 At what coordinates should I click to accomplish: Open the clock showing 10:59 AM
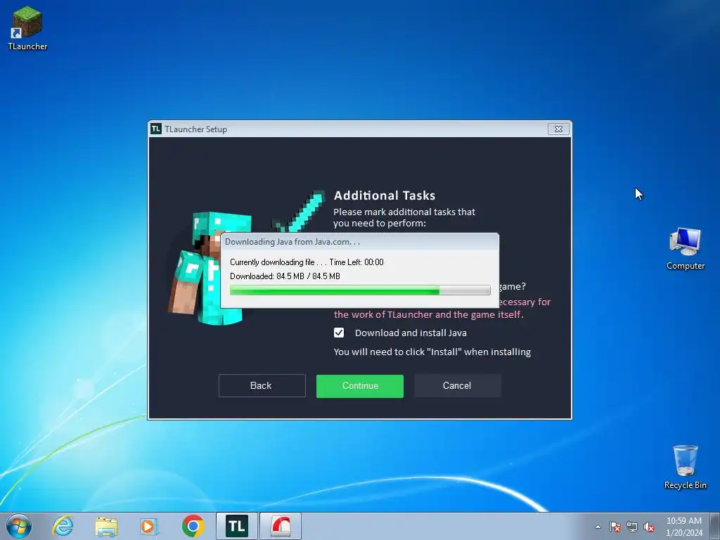(683, 527)
